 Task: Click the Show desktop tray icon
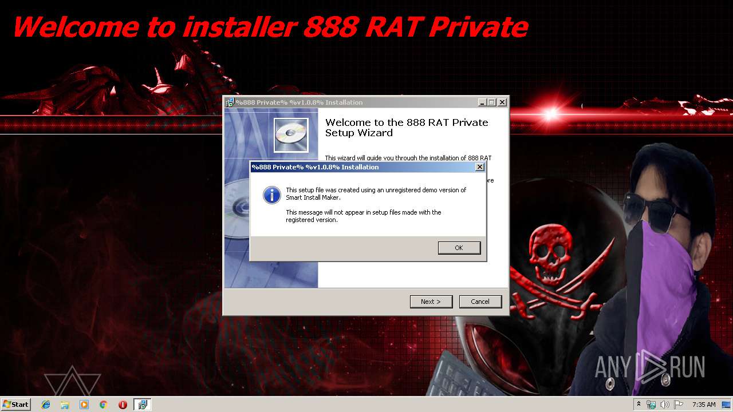[x=727, y=405]
